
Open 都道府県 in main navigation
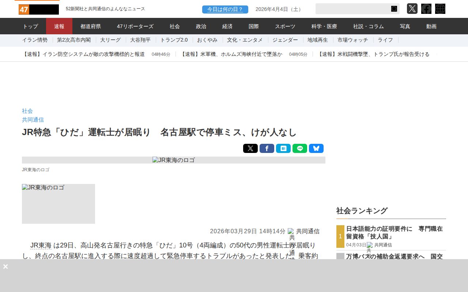click(91, 26)
